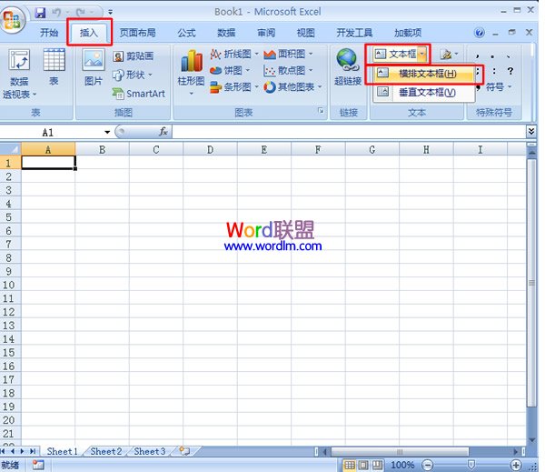The image size is (545, 472).
Task: Open the Text Box (文本框) dropdown arrow
Action: (421, 54)
